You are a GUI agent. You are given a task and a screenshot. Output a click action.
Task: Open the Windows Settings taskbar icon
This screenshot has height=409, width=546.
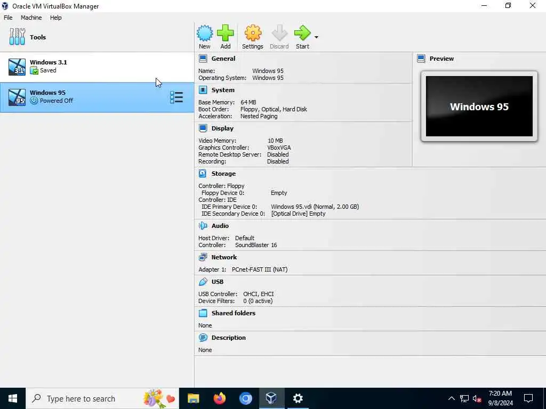click(x=298, y=398)
